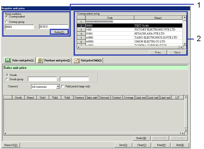Choose the Goods group radio option
Viewport: 204px width, 149px height.
coord(7,79)
